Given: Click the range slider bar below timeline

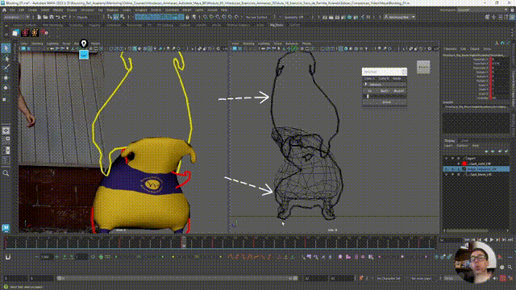Looking at the screenshot, I should pyautogui.click(x=177, y=278).
